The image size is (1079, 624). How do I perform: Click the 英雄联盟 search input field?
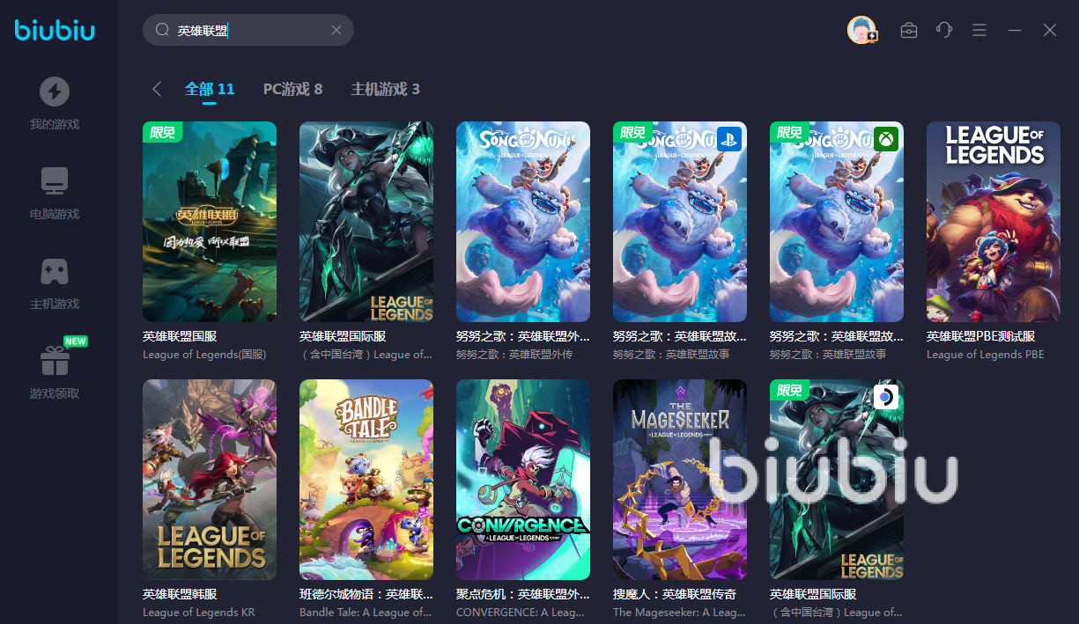coord(248,30)
